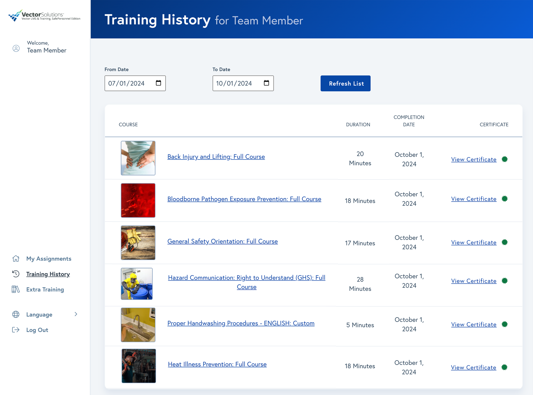Viewport: 533px width, 395px height.
Task: Click the 28 Minutes duration cell
Action: click(360, 284)
